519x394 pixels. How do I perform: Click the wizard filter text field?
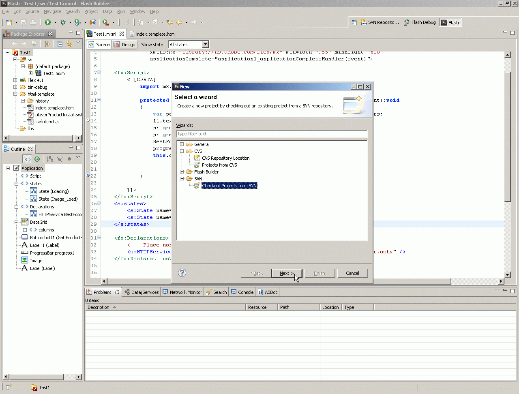point(272,134)
